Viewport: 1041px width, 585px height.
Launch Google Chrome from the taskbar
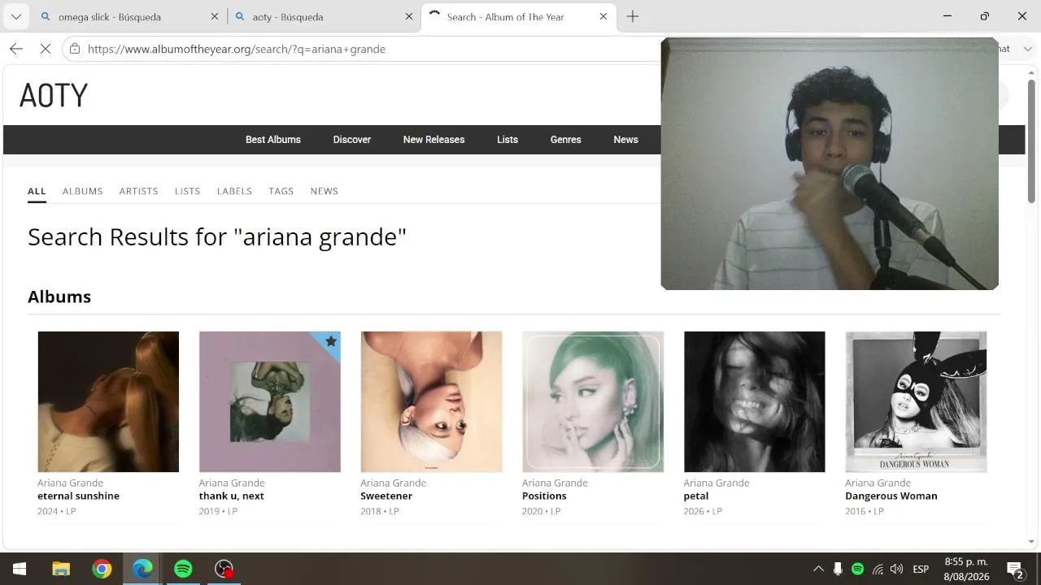(x=102, y=569)
